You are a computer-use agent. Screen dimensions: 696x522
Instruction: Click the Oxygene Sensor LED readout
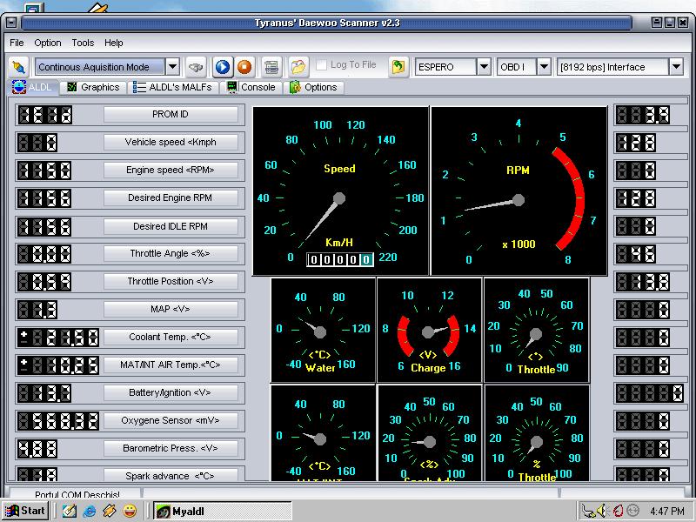click(x=58, y=421)
